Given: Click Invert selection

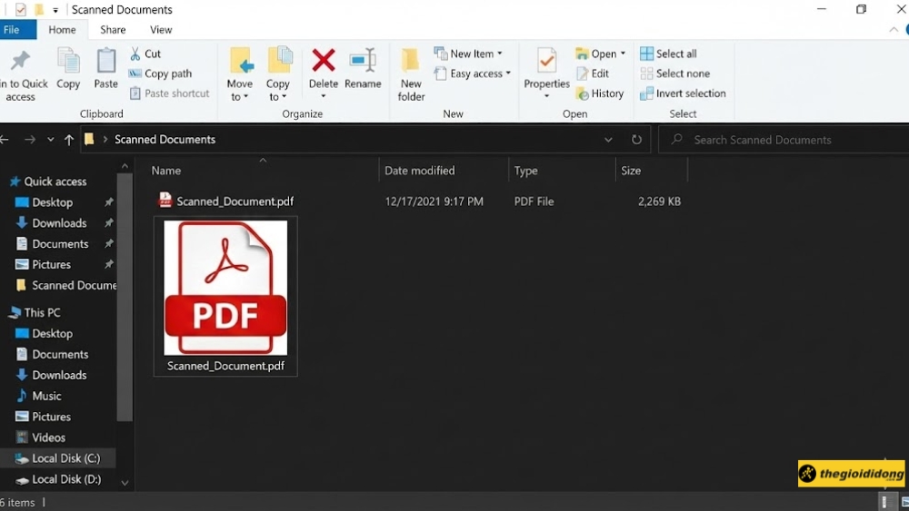Looking at the screenshot, I should point(683,93).
